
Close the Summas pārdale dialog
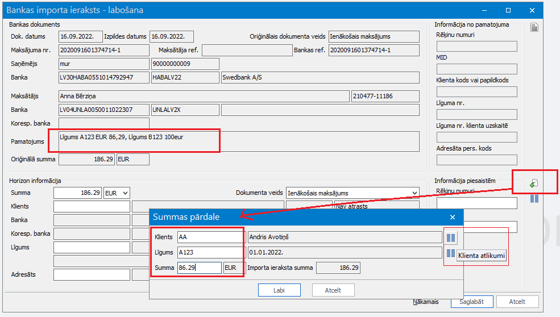tap(453, 217)
